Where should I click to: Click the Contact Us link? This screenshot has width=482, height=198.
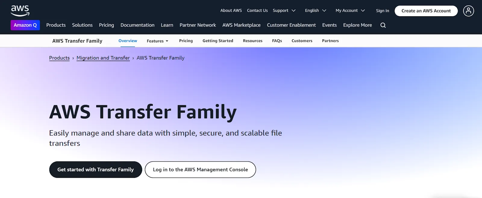coord(257,11)
